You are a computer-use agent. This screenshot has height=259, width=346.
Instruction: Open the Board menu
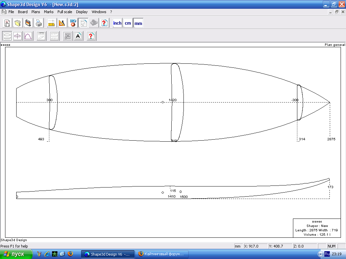pos(23,12)
